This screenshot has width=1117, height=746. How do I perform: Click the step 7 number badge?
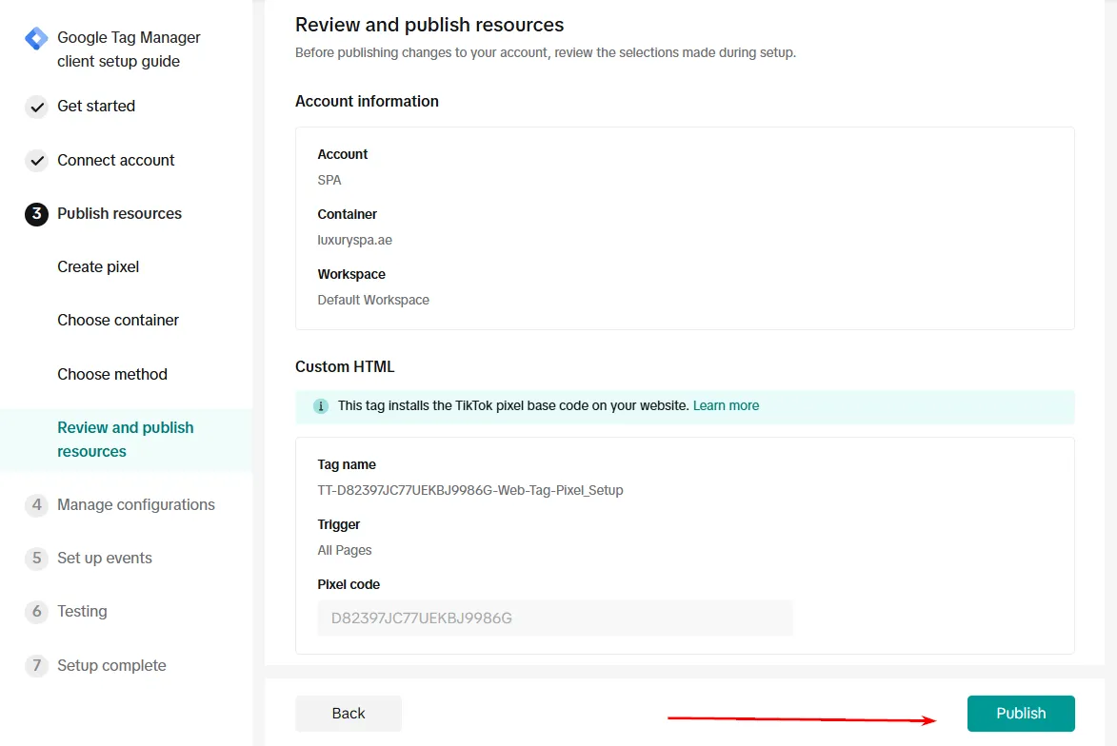pos(37,665)
